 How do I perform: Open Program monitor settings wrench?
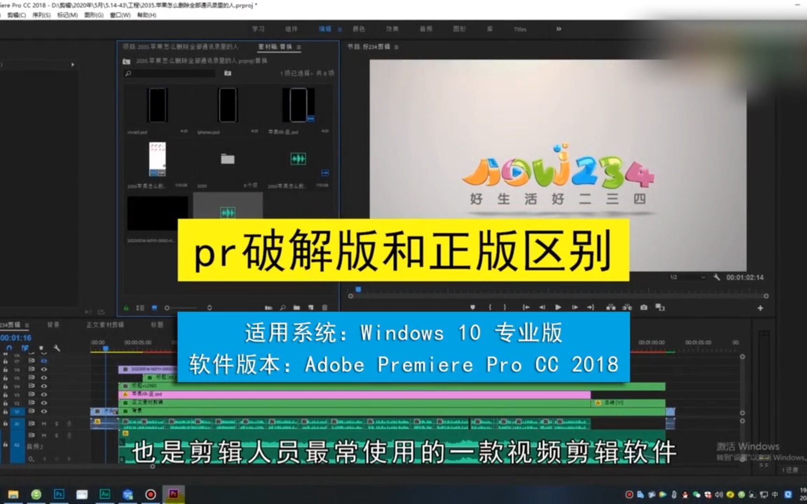tap(717, 277)
